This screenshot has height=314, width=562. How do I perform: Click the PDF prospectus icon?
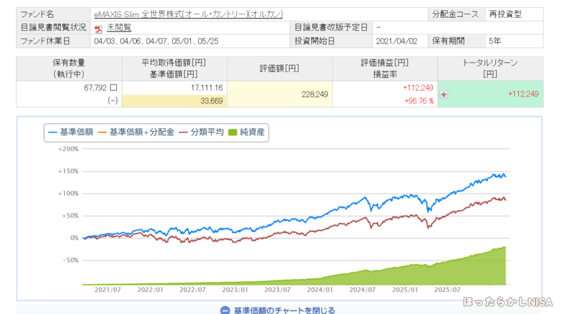coord(99,29)
